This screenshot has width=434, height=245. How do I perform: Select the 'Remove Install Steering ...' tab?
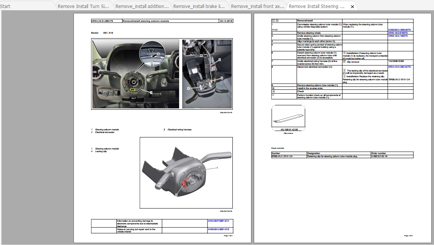pyautogui.click(x=317, y=6)
